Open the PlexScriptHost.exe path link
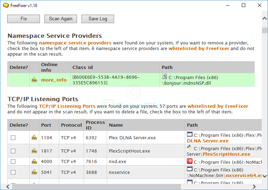The height and width of the screenshot is (190, 268). pos(226,154)
